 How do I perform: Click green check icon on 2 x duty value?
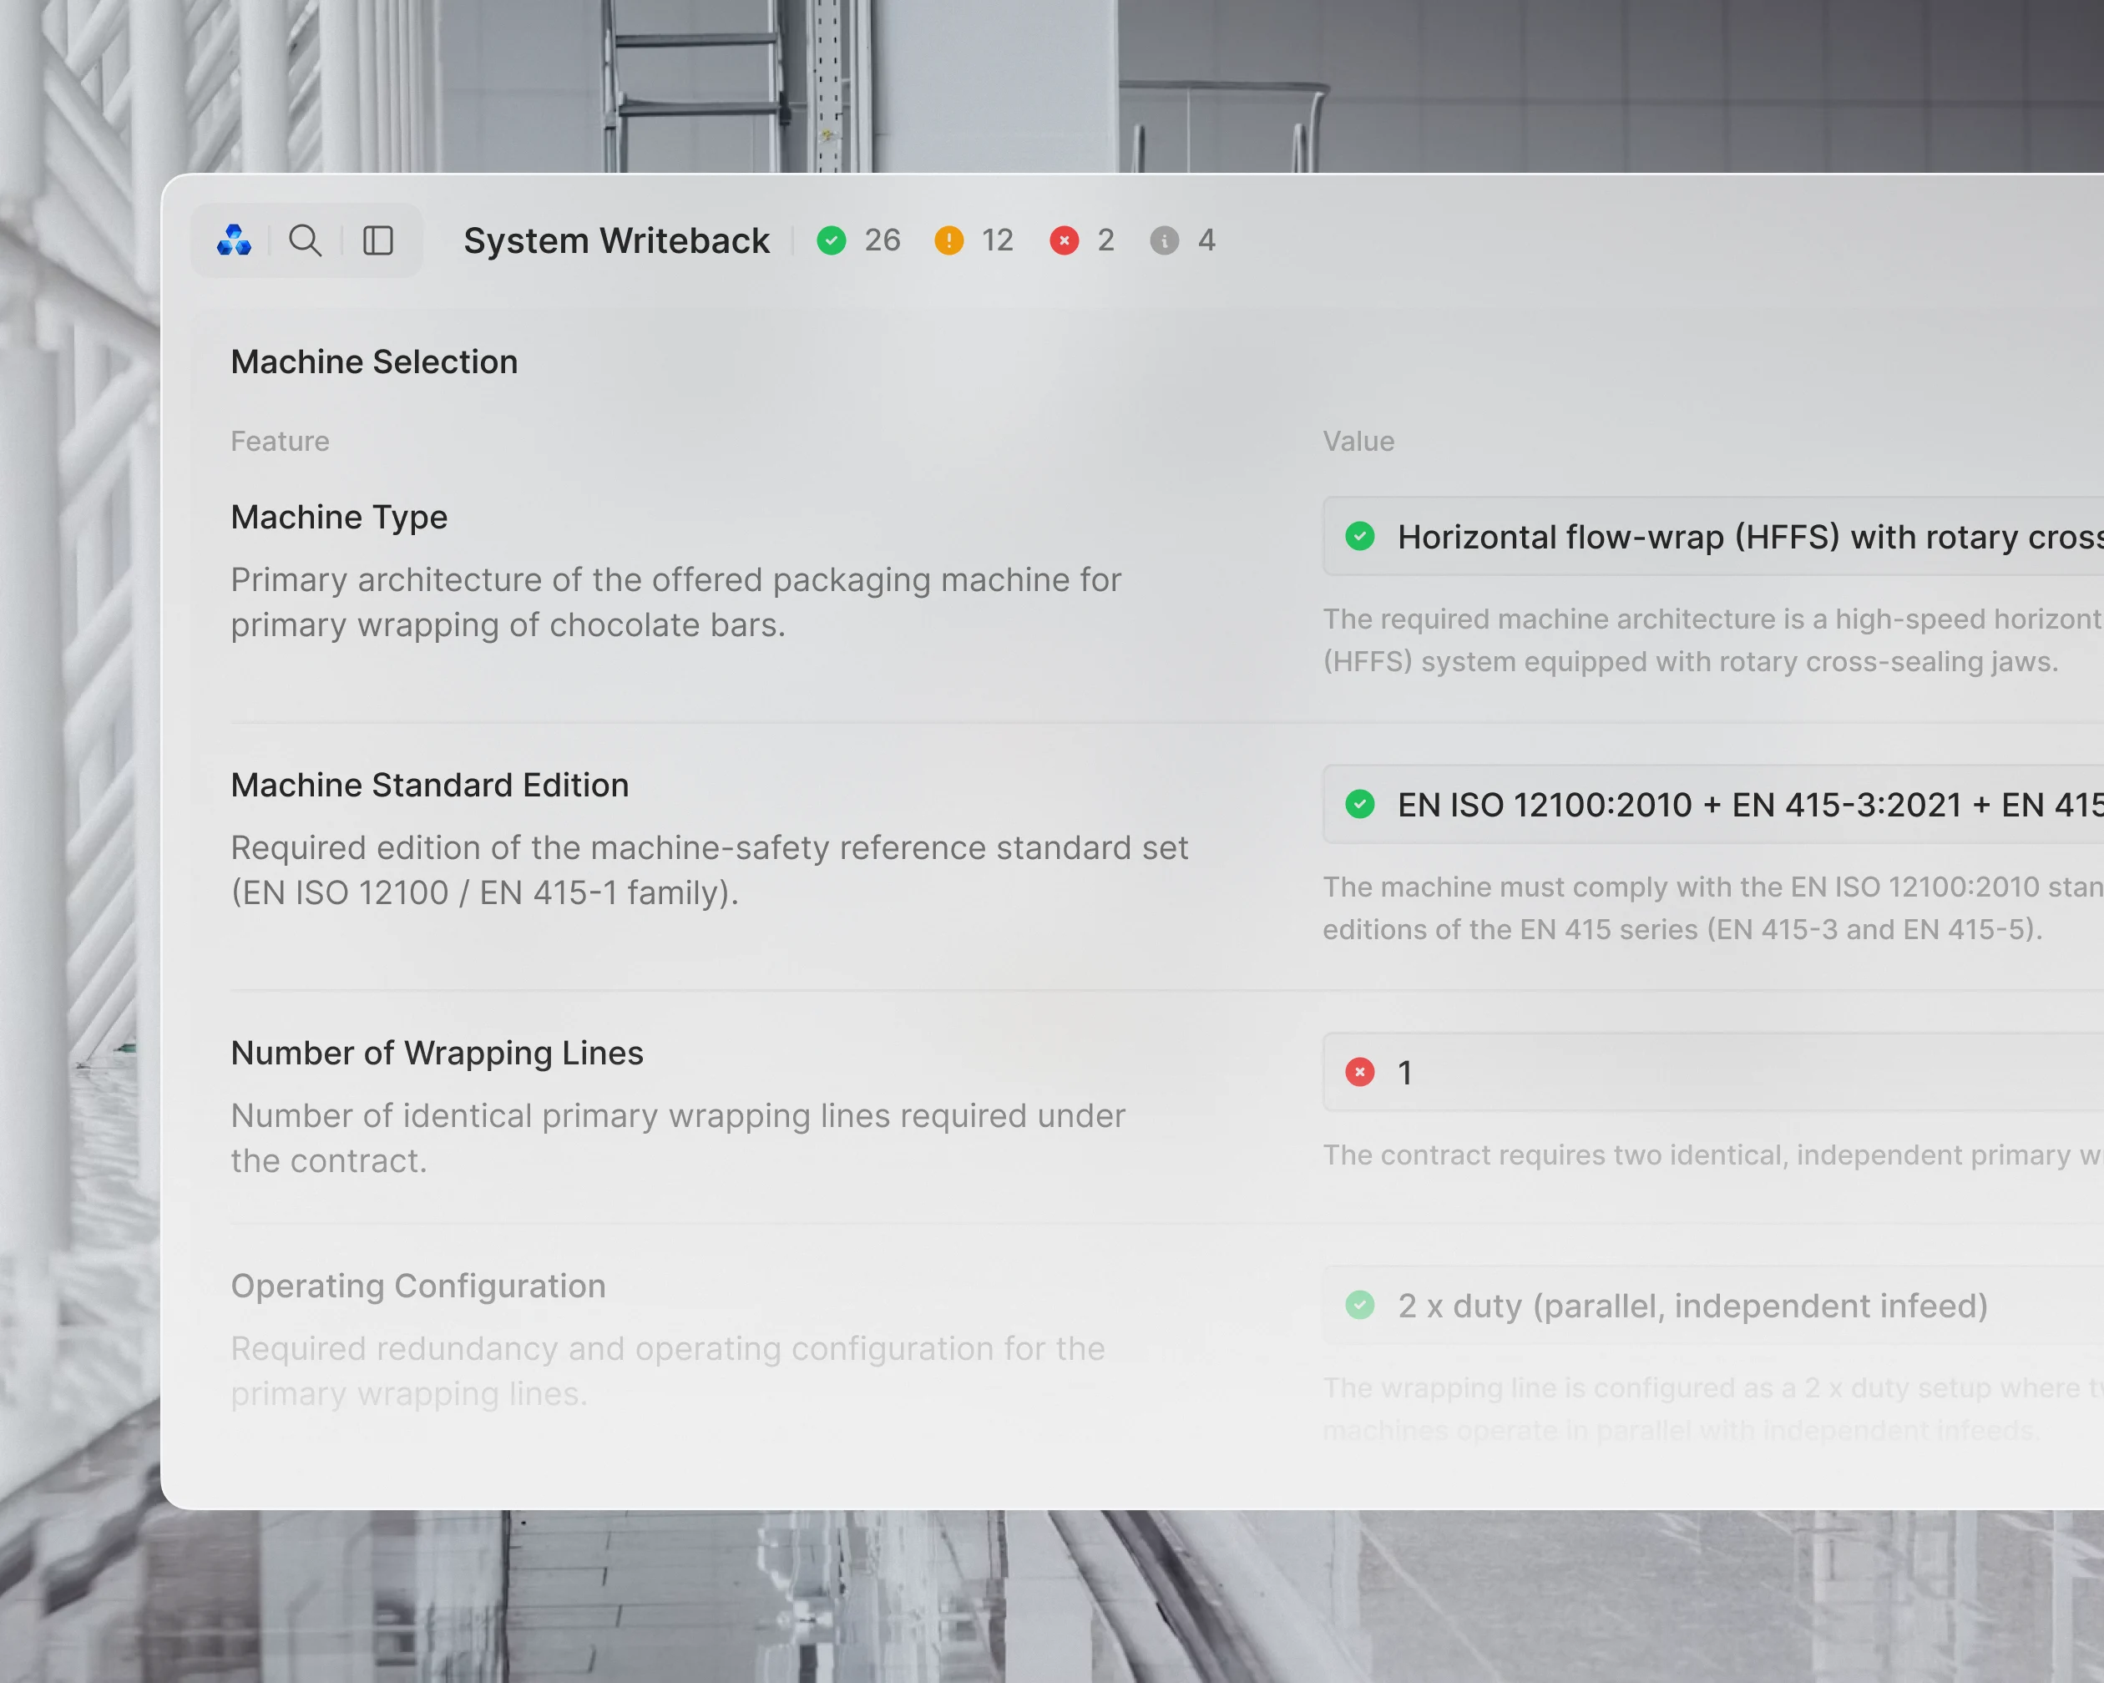pyautogui.click(x=1359, y=1305)
